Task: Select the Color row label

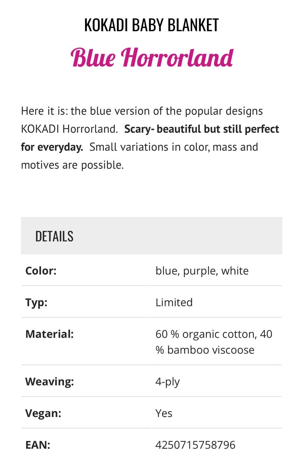Action: [41, 271]
